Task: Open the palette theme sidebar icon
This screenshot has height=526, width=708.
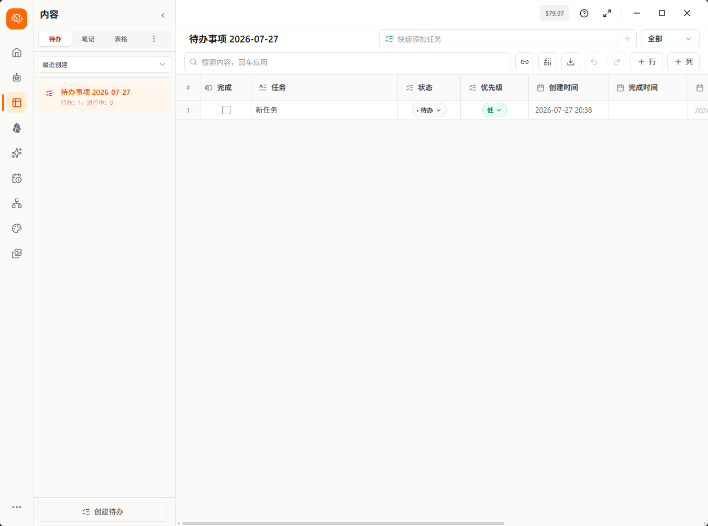Action: [17, 228]
